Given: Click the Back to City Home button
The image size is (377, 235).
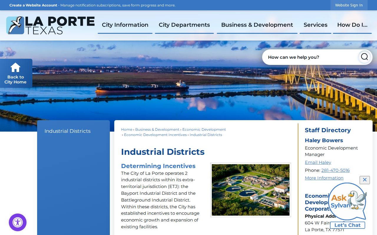Looking at the screenshot, I should coord(16,73).
